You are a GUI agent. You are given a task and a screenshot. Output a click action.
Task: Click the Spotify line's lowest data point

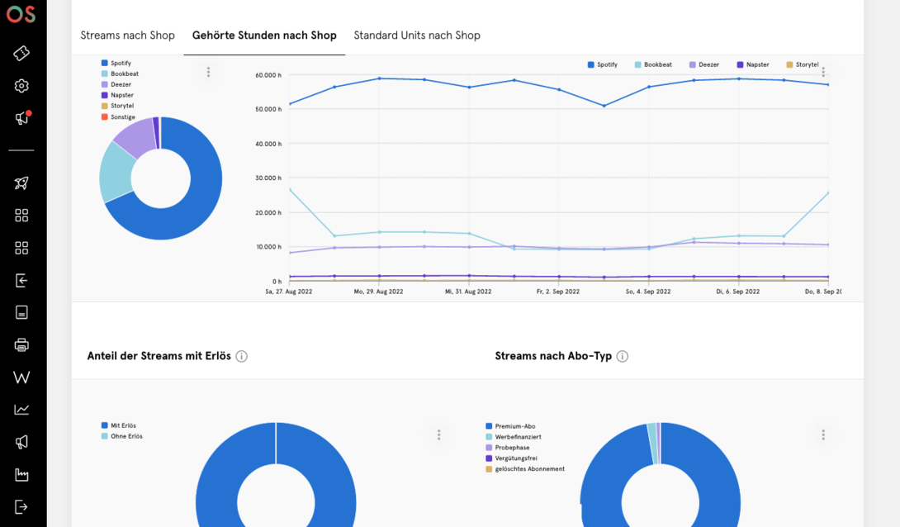(604, 106)
